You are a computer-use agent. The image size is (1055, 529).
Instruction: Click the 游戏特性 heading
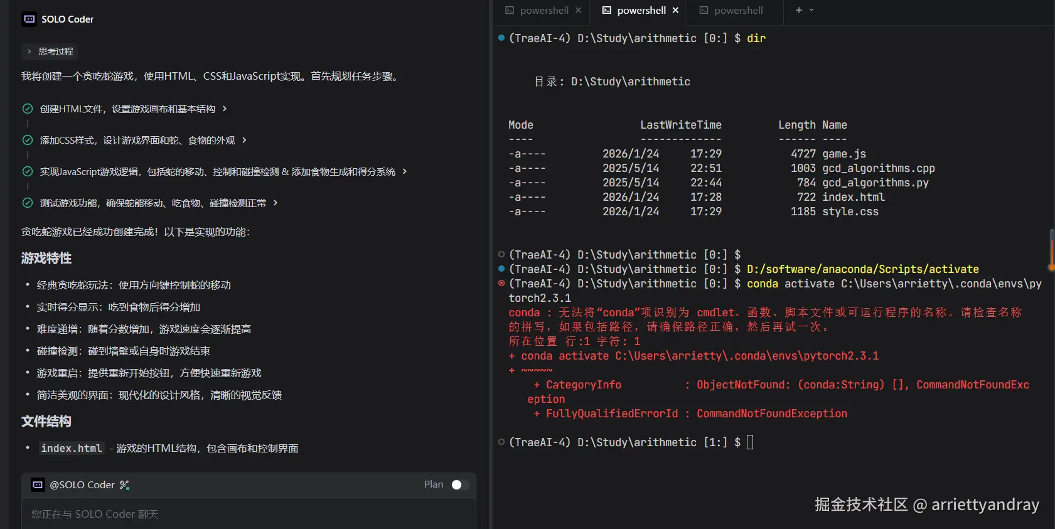tap(46, 258)
